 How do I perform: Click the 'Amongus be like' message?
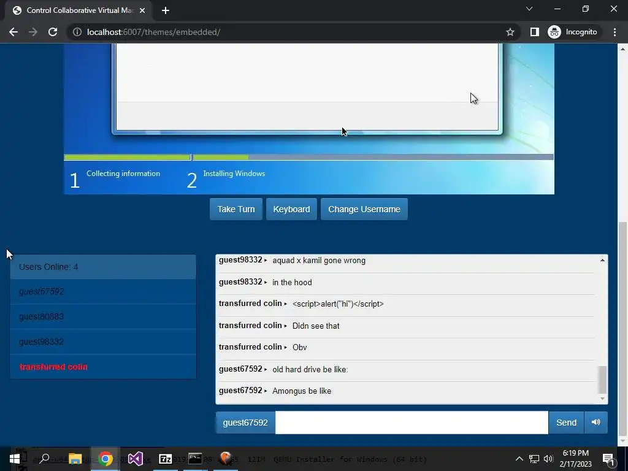tap(302, 391)
